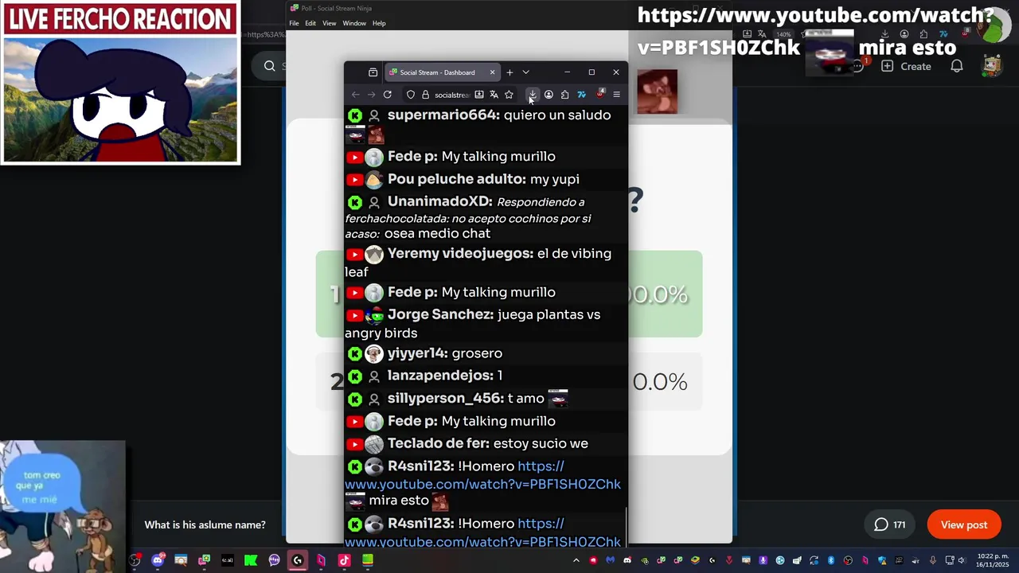1019x573 pixels.
Task: Open the browser hamburger menu
Action: point(616,95)
